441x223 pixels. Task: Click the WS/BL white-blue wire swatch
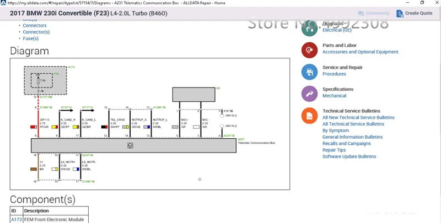click(x=76, y=169)
